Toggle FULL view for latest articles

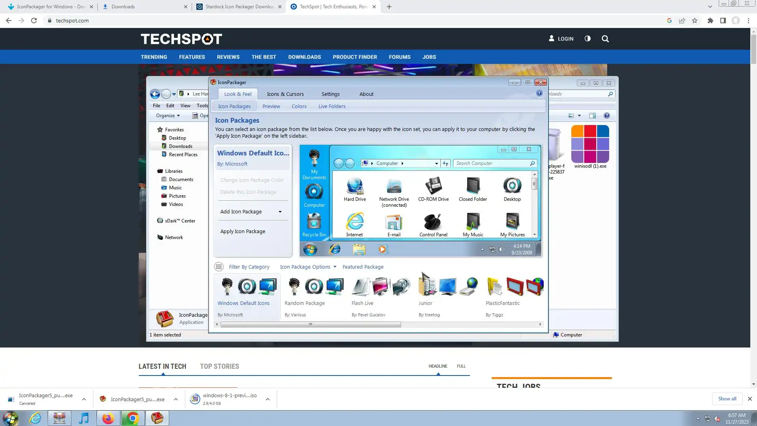tap(461, 366)
